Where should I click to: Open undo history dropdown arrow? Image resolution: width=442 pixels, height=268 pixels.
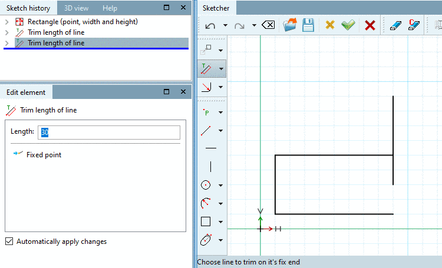point(225,25)
